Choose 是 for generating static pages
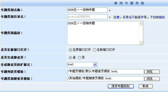This screenshot has width=168, height=92. pyautogui.click(x=70, y=58)
